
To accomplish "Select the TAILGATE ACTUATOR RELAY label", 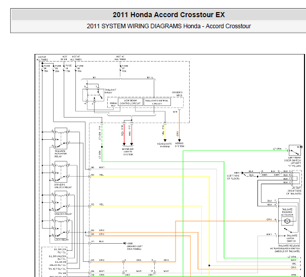I will click(61, 153).
